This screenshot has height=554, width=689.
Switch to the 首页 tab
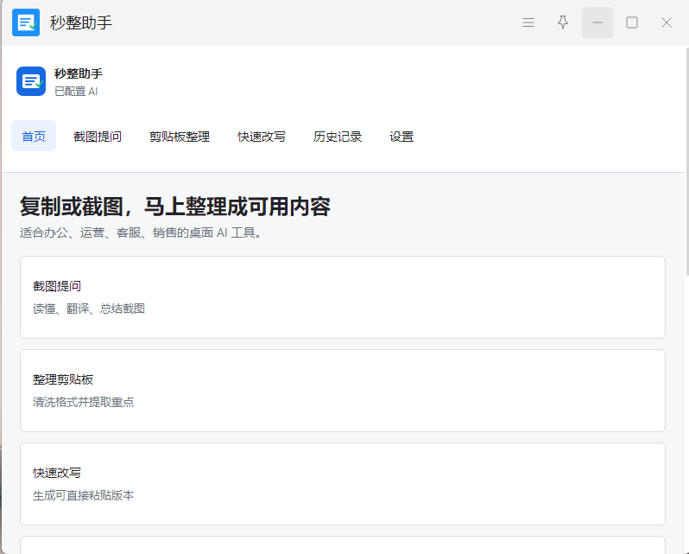pyautogui.click(x=34, y=137)
